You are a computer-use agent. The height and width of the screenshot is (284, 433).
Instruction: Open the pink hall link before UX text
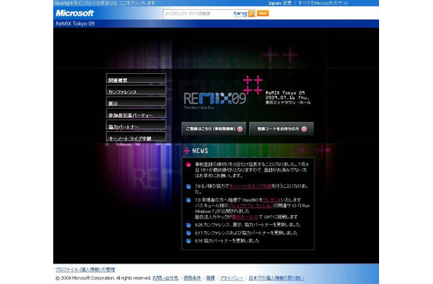pos(245,217)
